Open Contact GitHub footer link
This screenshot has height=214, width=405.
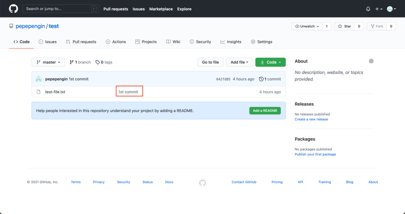[x=244, y=182]
